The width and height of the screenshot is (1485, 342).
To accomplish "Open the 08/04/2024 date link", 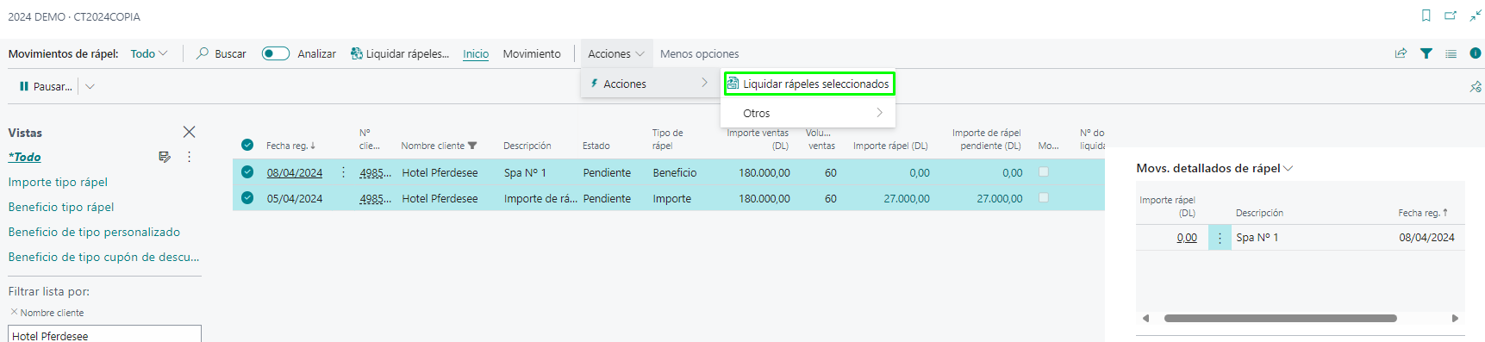I will 295,172.
